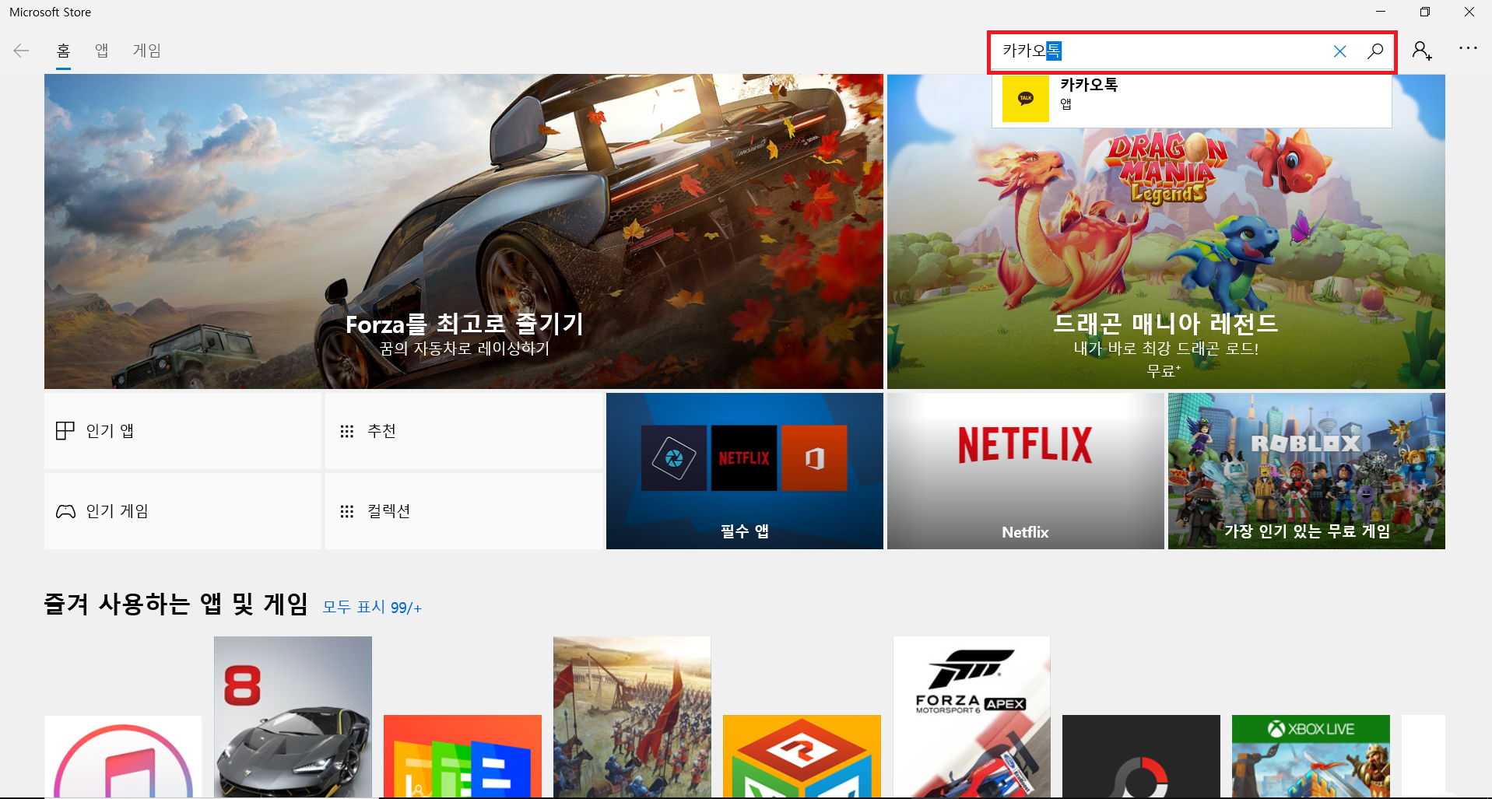1492x799 pixels.
Task: Open the three-dot more menu
Action: coord(1468,48)
